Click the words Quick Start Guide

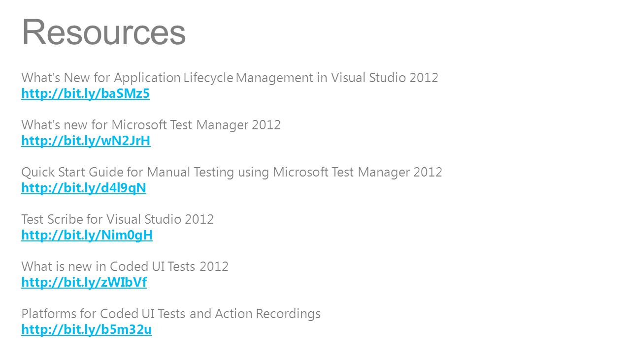tap(66, 172)
